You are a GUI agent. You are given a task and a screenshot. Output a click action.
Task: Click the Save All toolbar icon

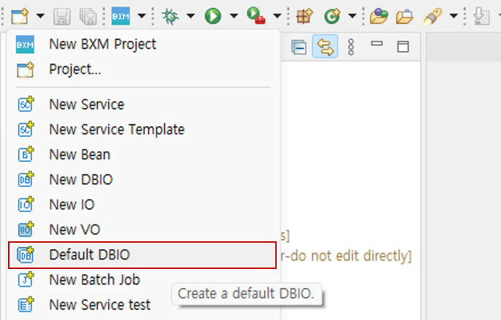88,16
